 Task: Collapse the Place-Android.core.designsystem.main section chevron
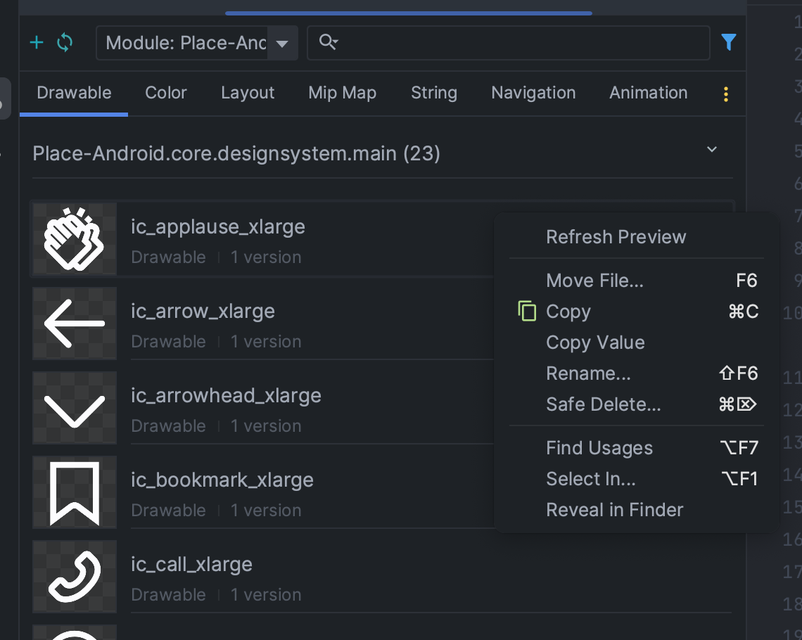pos(711,149)
